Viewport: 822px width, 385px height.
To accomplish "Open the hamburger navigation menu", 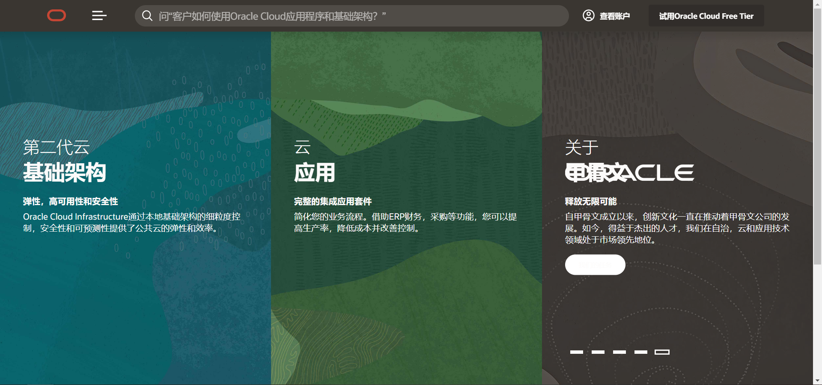I will tap(99, 15).
